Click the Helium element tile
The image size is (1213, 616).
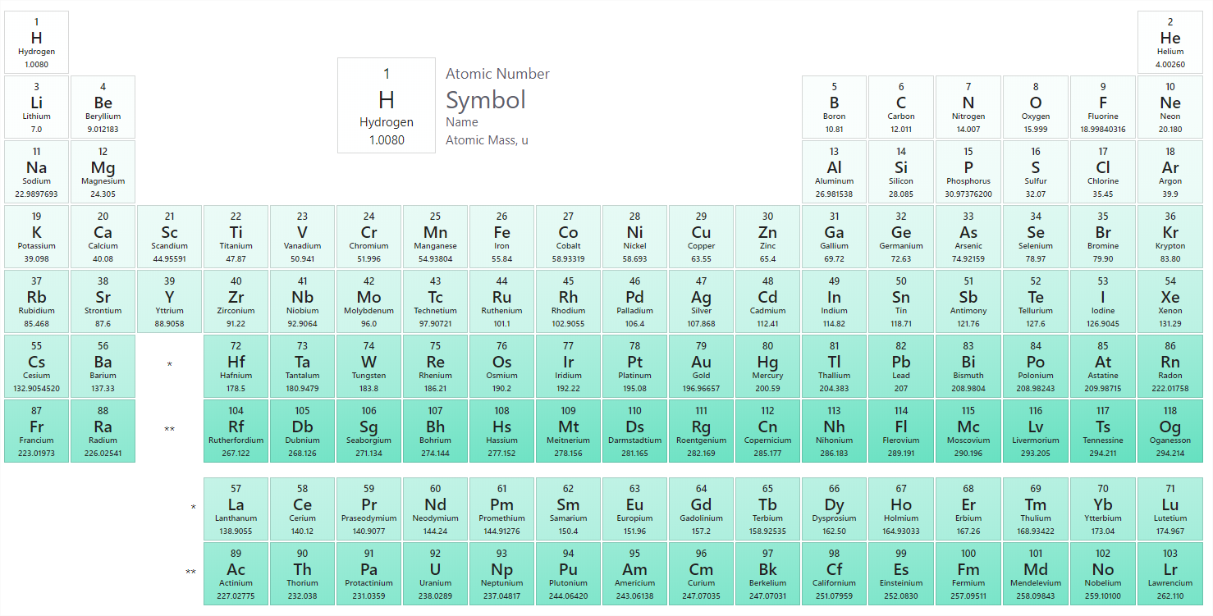click(x=1170, y=42)
